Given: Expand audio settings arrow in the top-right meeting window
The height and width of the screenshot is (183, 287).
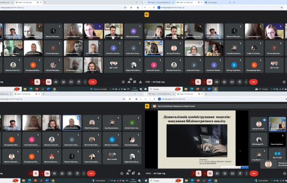Looking at the screenshot, I should click(193, 82).
